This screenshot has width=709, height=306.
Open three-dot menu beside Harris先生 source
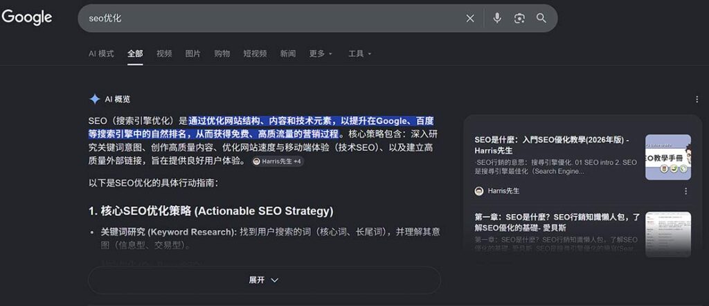[x=686, y=191]
